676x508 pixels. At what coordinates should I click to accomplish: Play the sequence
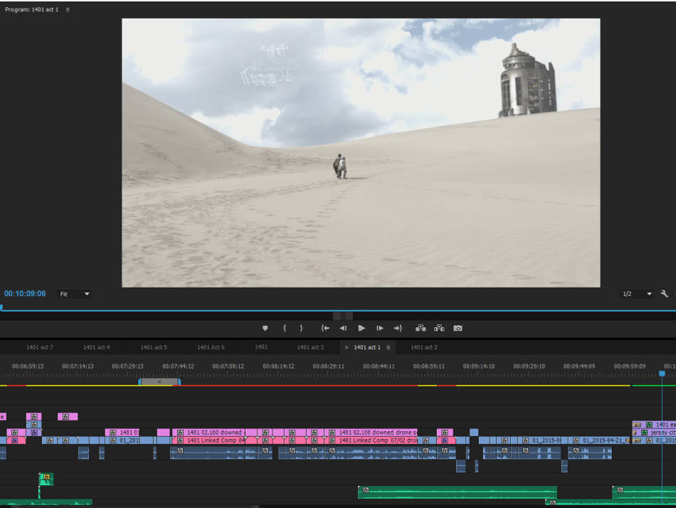coord(361,328)
